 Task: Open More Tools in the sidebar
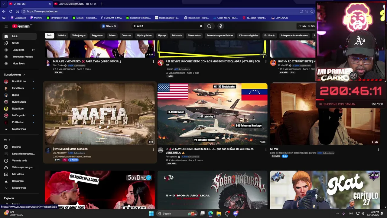click(x=19, y=63)
